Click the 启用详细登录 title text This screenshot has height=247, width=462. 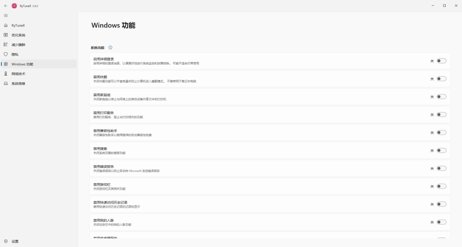(x=103, y=59)
